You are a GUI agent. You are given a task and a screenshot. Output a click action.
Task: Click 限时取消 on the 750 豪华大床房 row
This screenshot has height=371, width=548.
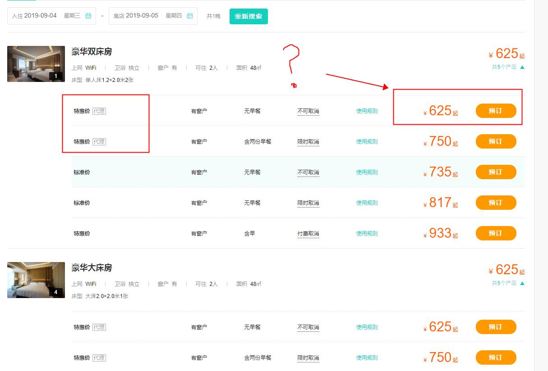click(308, 358)
